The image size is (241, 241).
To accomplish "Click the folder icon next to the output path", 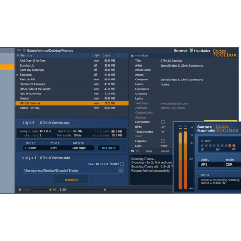I will (121, 170).
